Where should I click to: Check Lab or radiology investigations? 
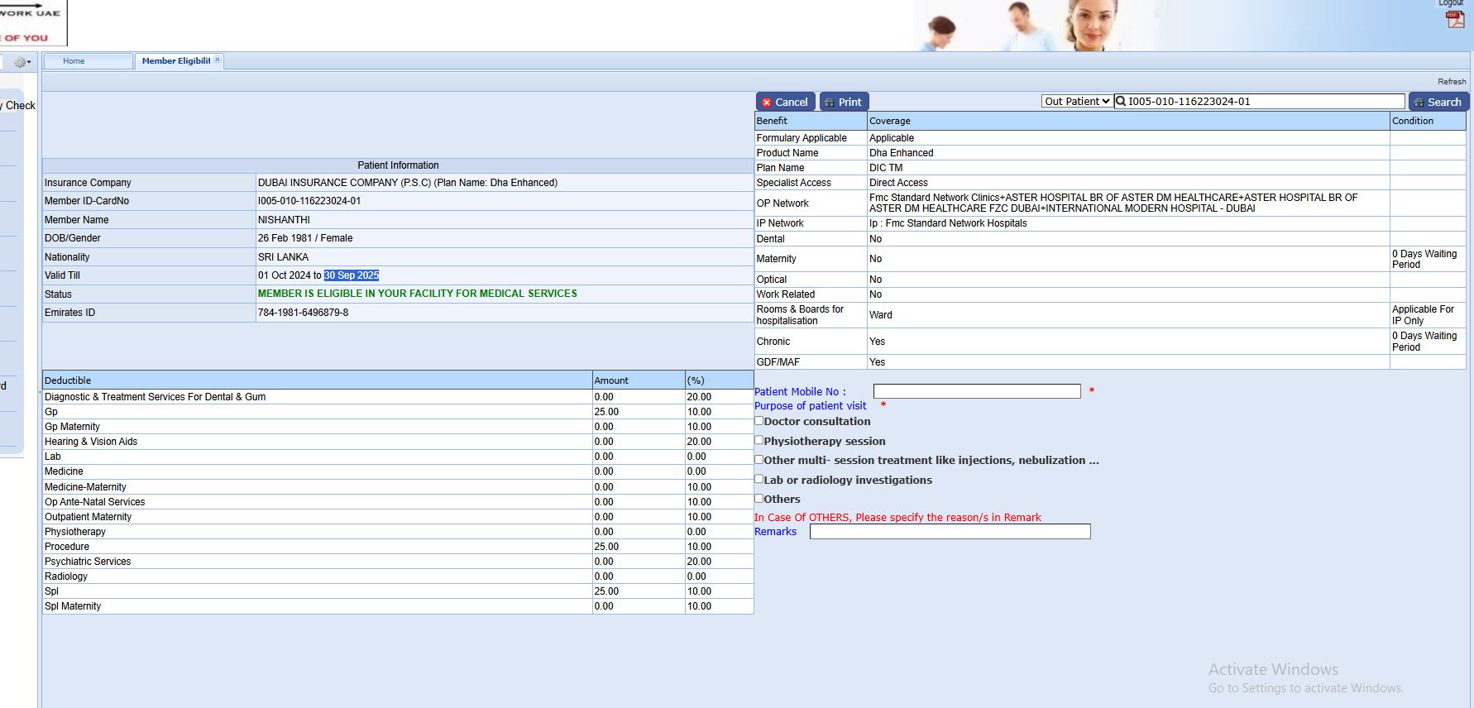click(759, 479)
